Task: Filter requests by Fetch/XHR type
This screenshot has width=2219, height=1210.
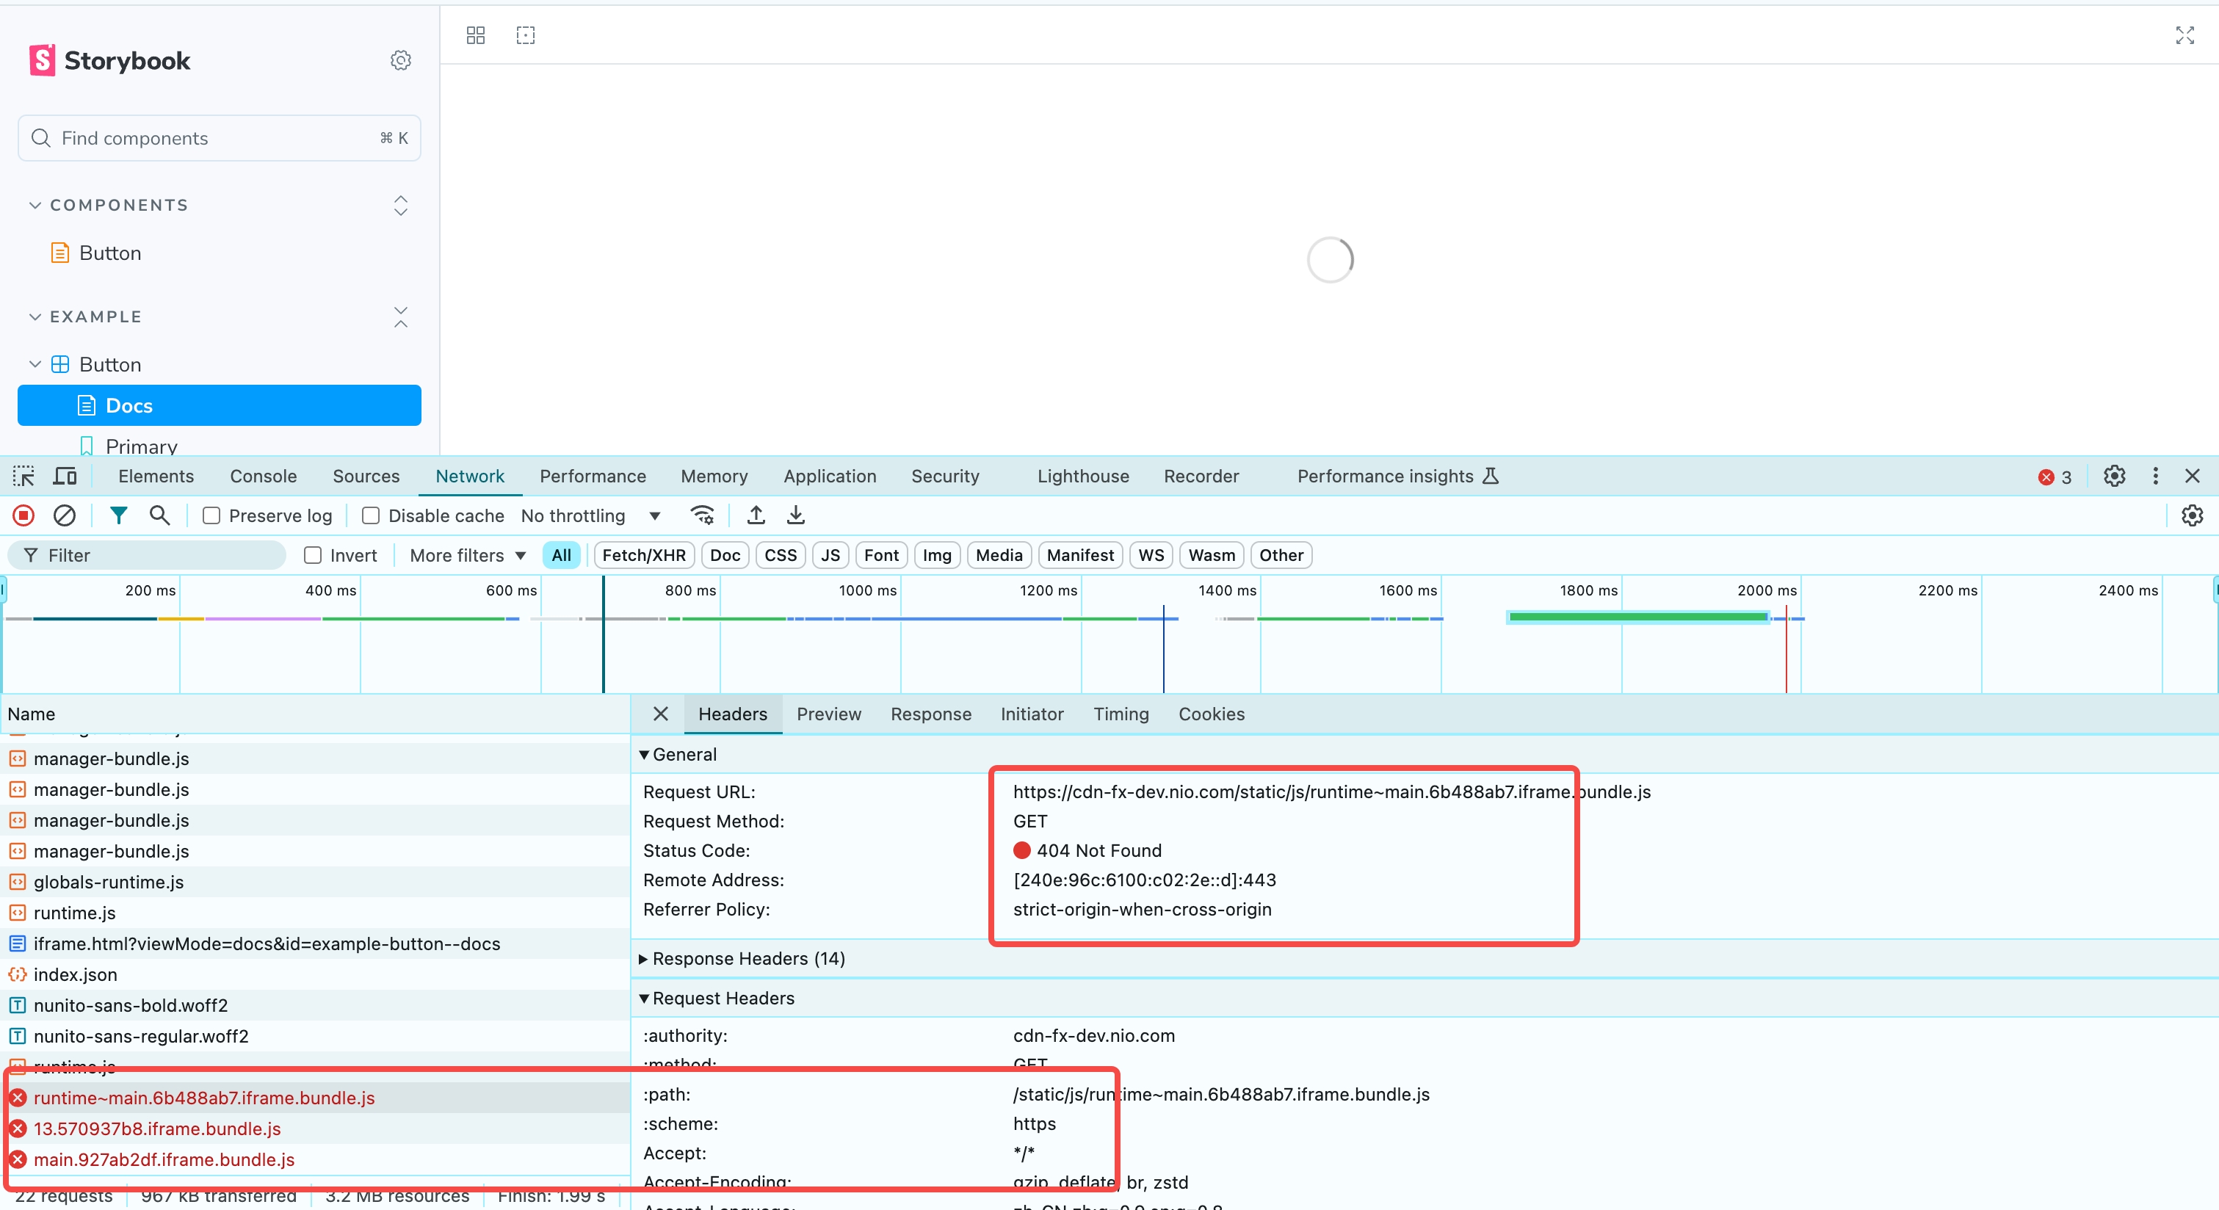Action: [x=643, y=556]
